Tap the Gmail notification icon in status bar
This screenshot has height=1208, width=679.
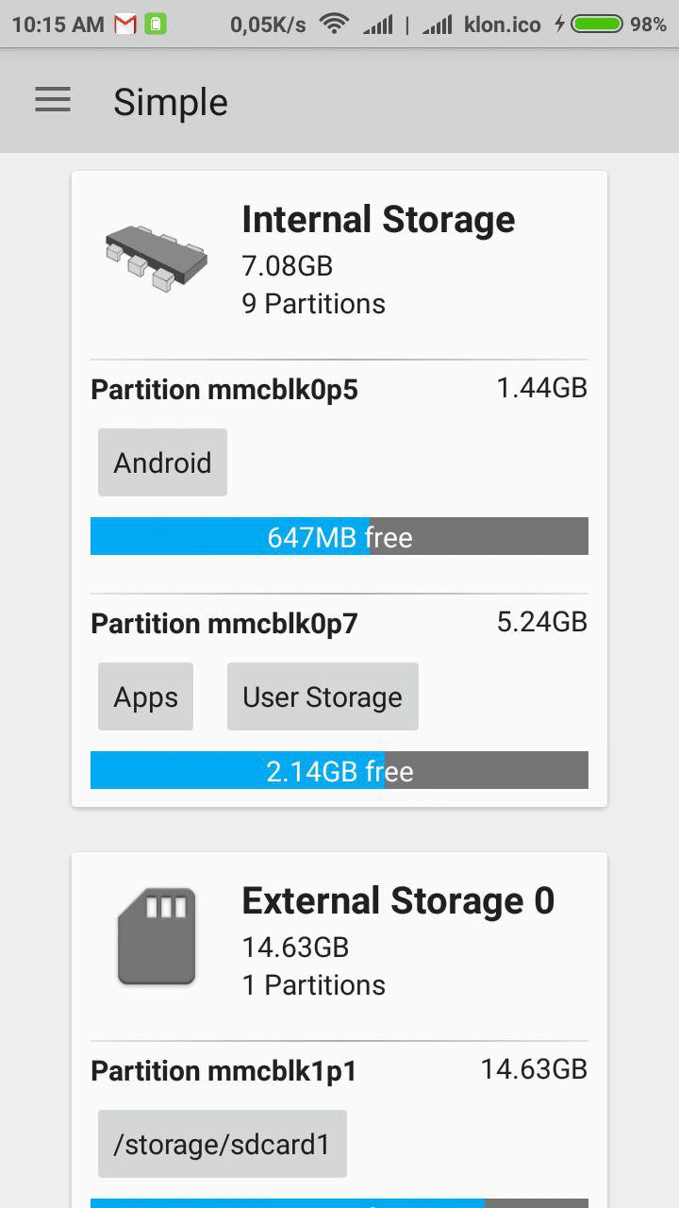click(124, 25)
